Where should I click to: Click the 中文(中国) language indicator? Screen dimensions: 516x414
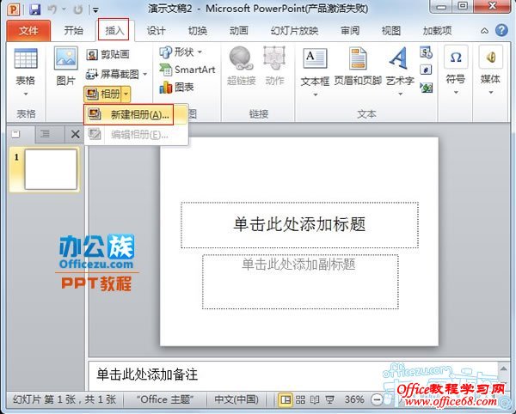click(236, 399)
